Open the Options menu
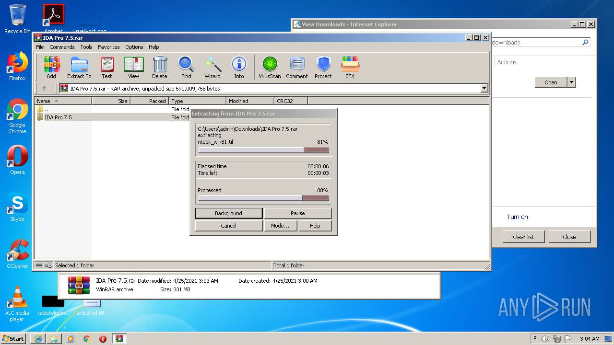Viewport: 614px width, 345px height. pos(134,47)
